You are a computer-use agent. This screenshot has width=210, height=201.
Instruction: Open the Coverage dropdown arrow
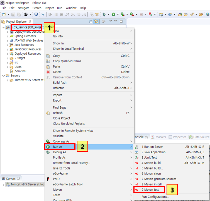127,14
